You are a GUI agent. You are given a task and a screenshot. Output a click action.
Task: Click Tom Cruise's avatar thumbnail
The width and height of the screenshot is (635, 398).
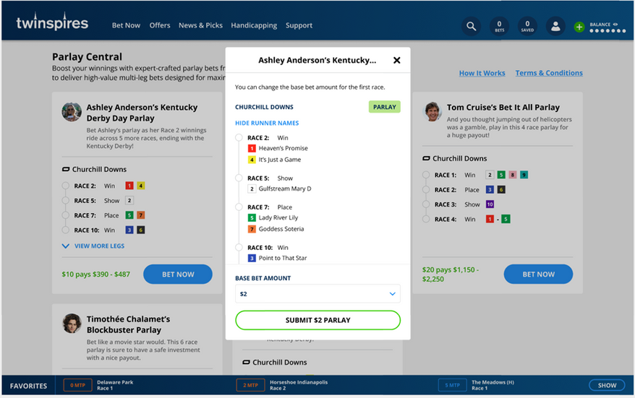click(x=432, y=111)
